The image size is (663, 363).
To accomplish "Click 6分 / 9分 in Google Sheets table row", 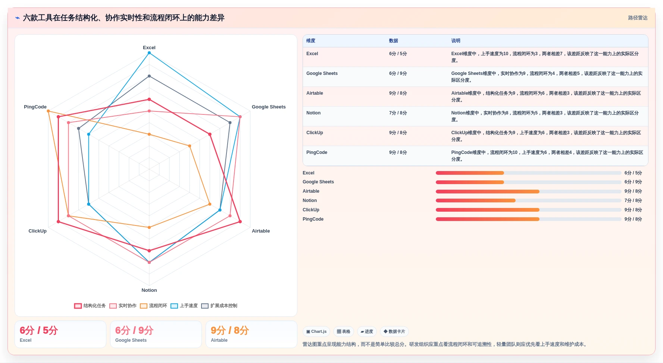I will pyautogui.click(x=398, y=73).
